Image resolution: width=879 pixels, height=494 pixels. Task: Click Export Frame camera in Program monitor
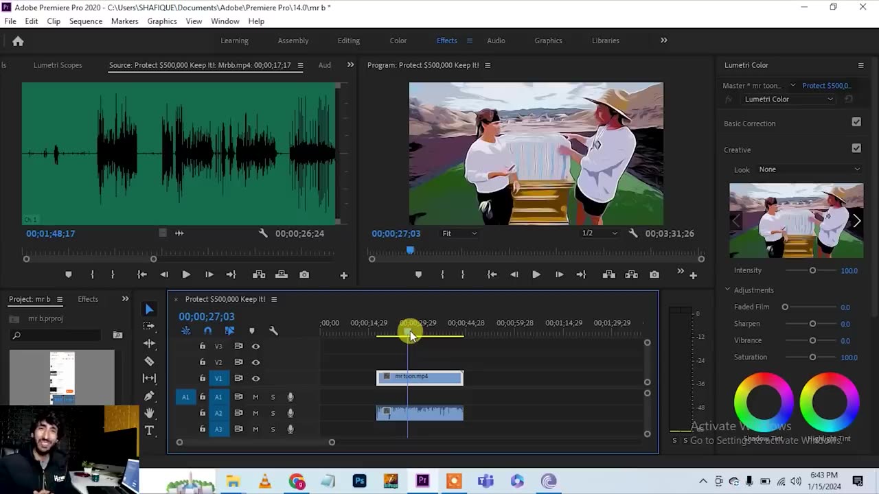(654, 274)
